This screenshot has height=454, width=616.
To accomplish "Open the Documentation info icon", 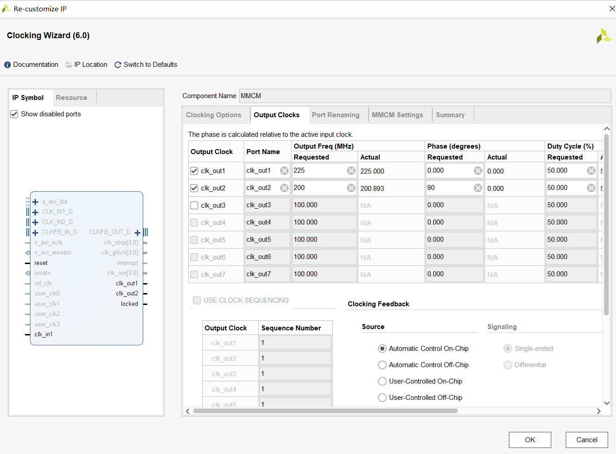I will pyautogui.click(x=7, y=65).
